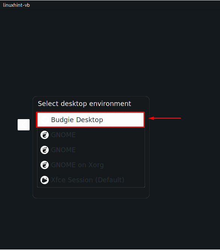
Task: Choose the upper GNOME session label
Action: [x=63, y=135]
